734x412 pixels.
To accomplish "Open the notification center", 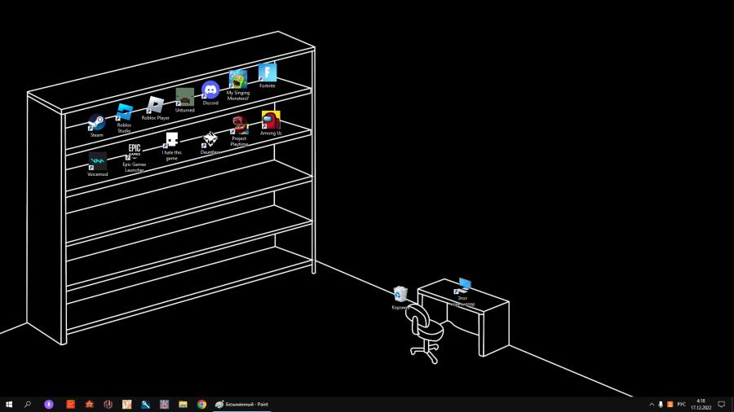I will point(722,404).
